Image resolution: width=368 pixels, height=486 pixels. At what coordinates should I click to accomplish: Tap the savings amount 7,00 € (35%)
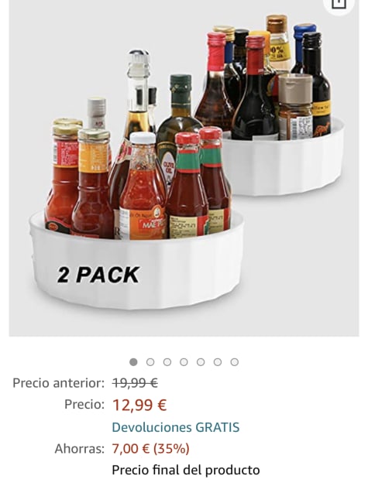(x=150, y=449)
